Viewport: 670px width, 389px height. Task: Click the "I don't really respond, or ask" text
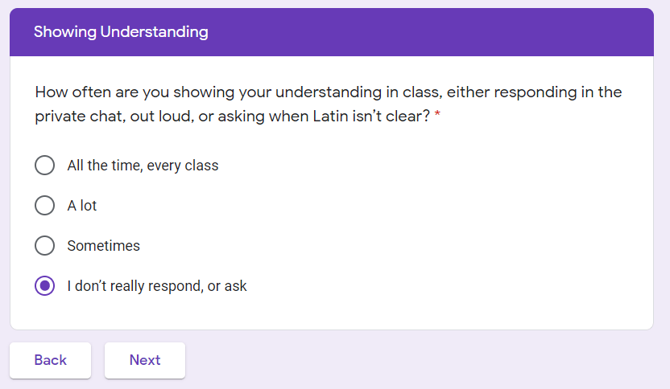pos(157,286)
